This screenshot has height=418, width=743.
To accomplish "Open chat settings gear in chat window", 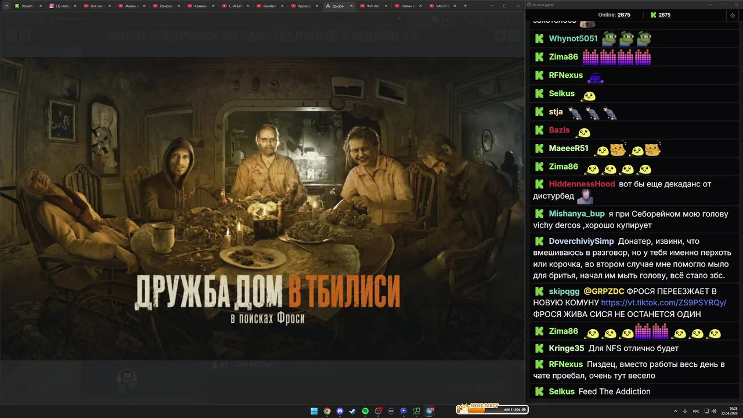I will [732, 16].
